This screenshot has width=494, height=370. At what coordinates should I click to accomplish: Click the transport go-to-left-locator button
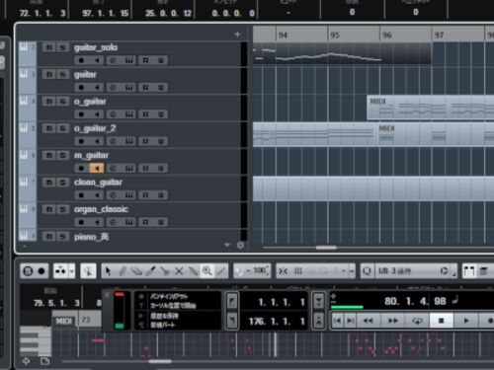(x=232, y=301)
